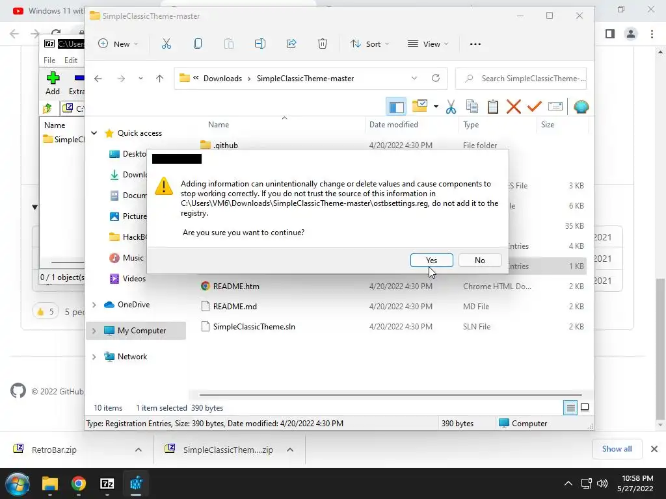Open Chrome from the taskbar

[79, 483]
